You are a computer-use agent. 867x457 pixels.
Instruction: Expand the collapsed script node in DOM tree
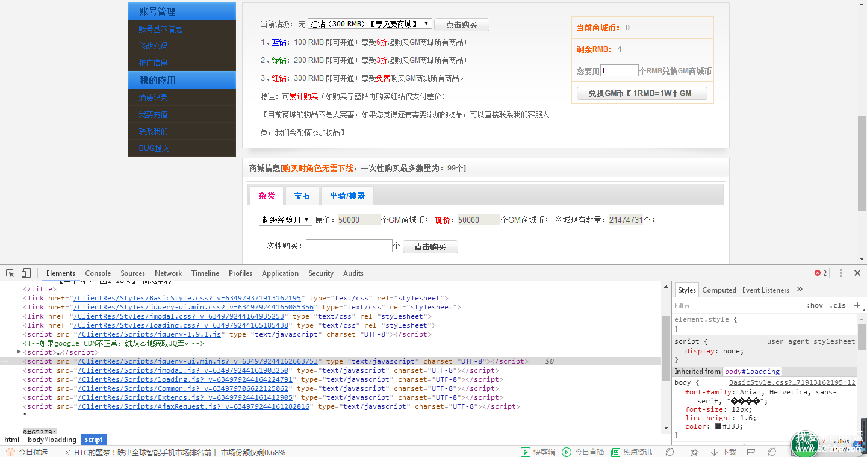[x=19, y=352]
